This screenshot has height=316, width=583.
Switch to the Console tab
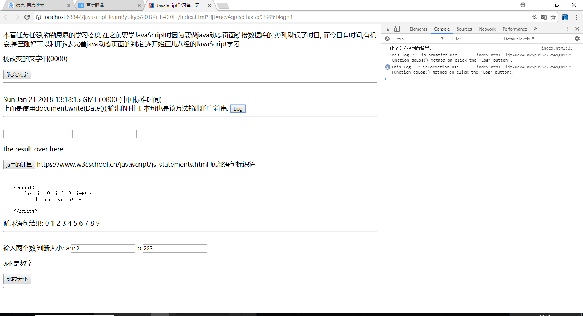click(442, 29)
